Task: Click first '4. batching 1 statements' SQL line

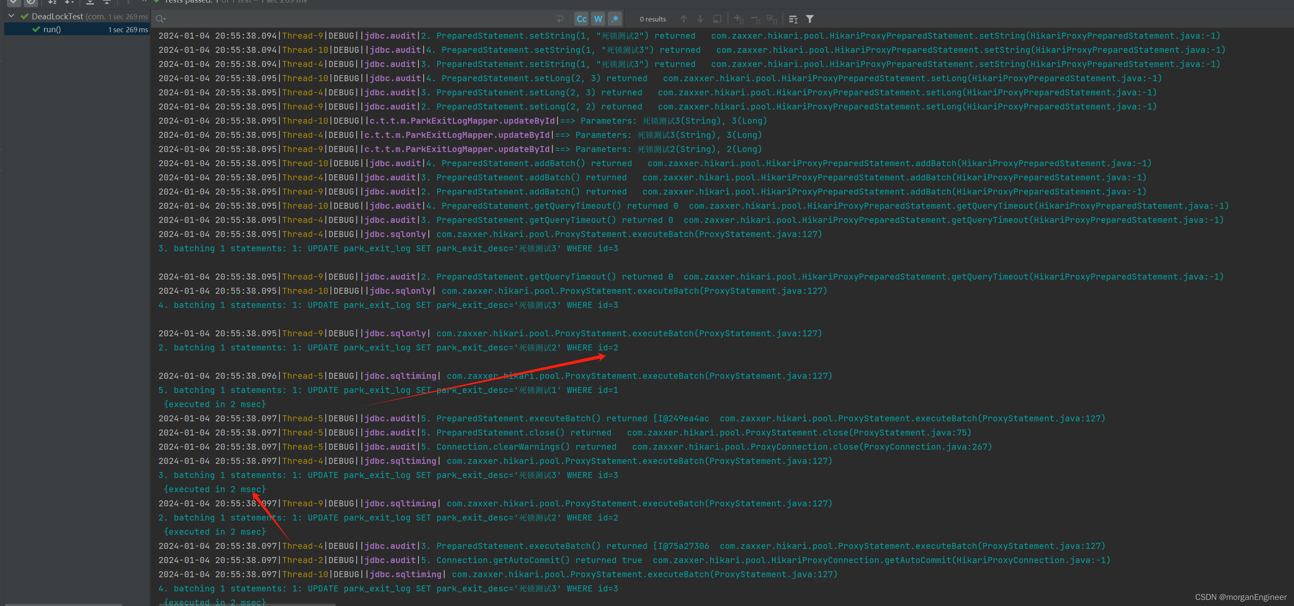Action: tap(388, 305)
